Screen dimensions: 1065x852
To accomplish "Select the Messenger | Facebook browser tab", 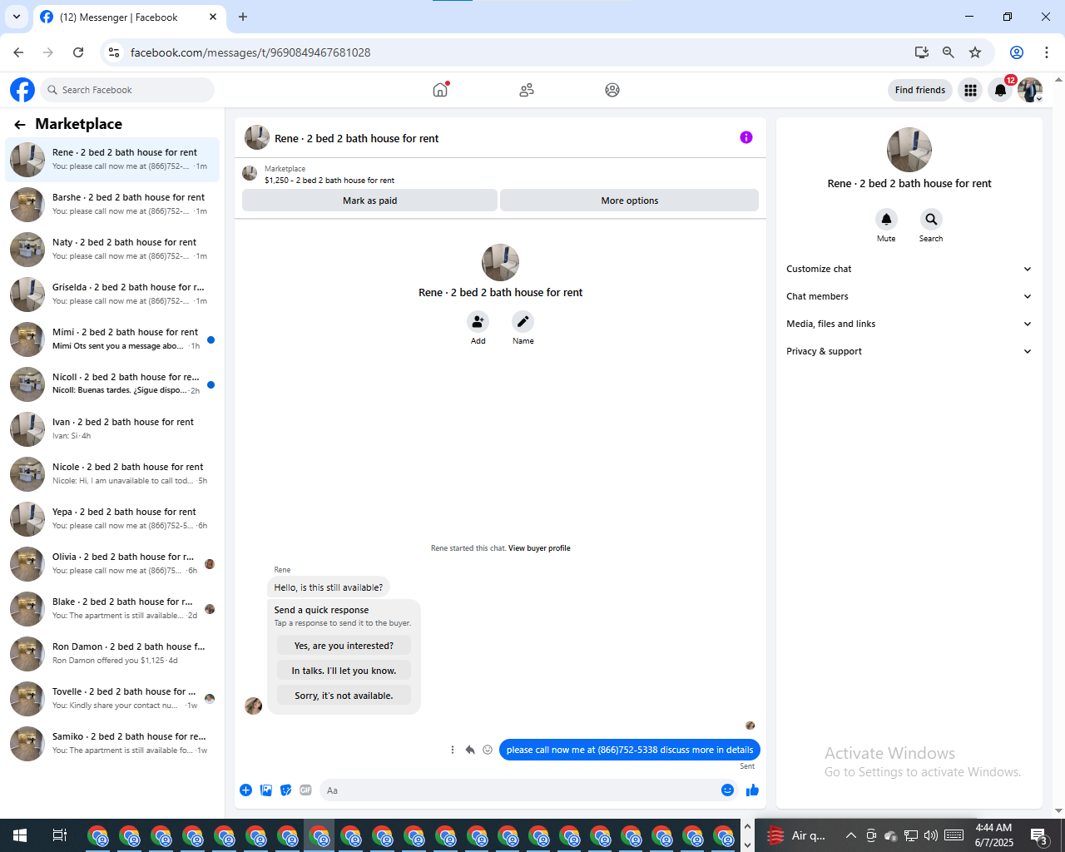I will 129,17.
